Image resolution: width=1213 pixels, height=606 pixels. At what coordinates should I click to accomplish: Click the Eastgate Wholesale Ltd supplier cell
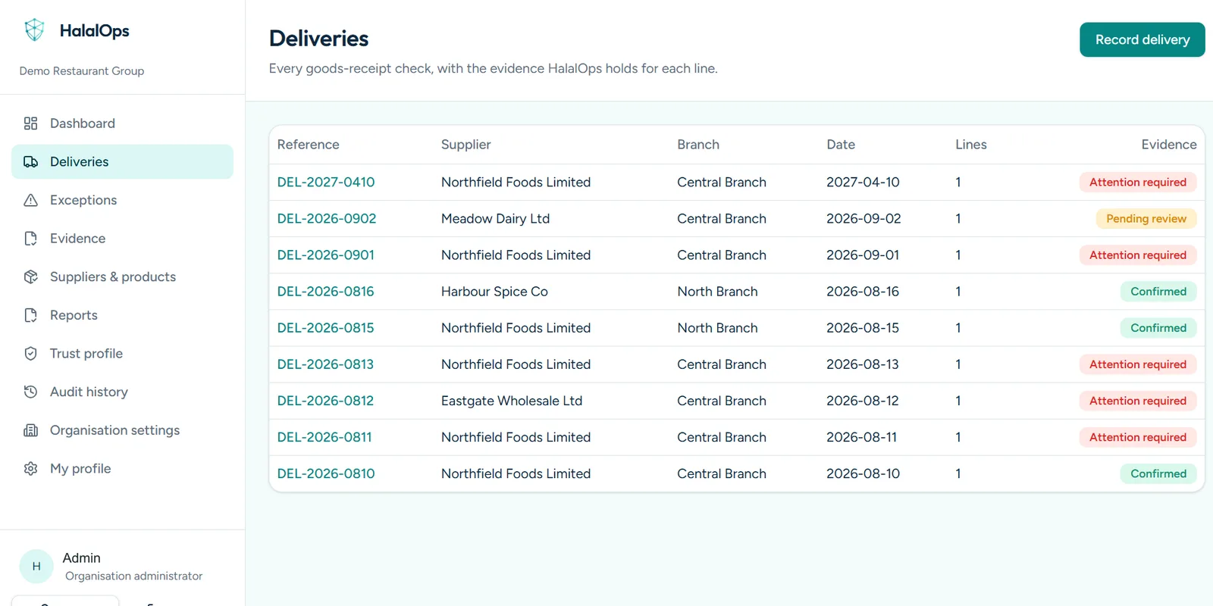[512, 401]
